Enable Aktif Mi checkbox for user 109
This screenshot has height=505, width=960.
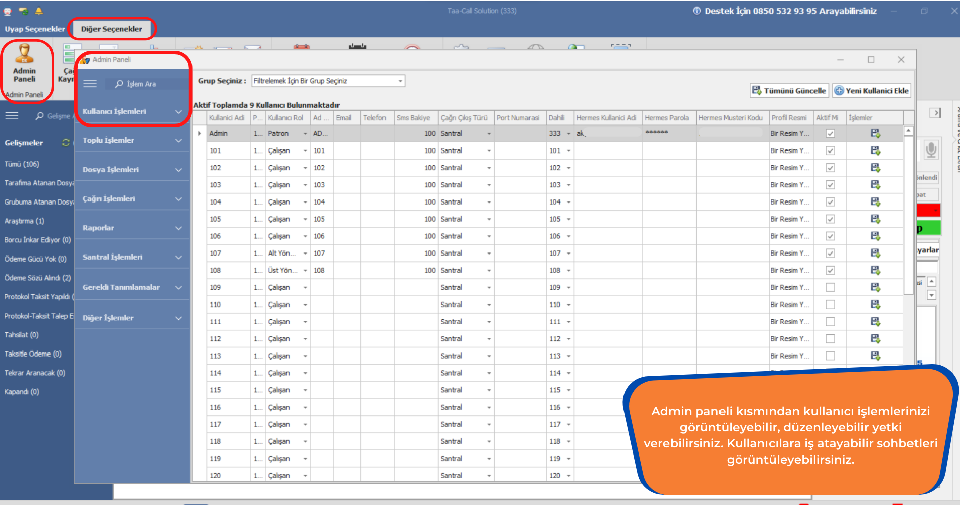[830, 287]
